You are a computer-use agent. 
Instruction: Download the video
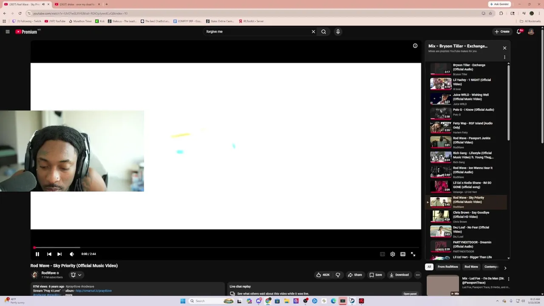399,275
